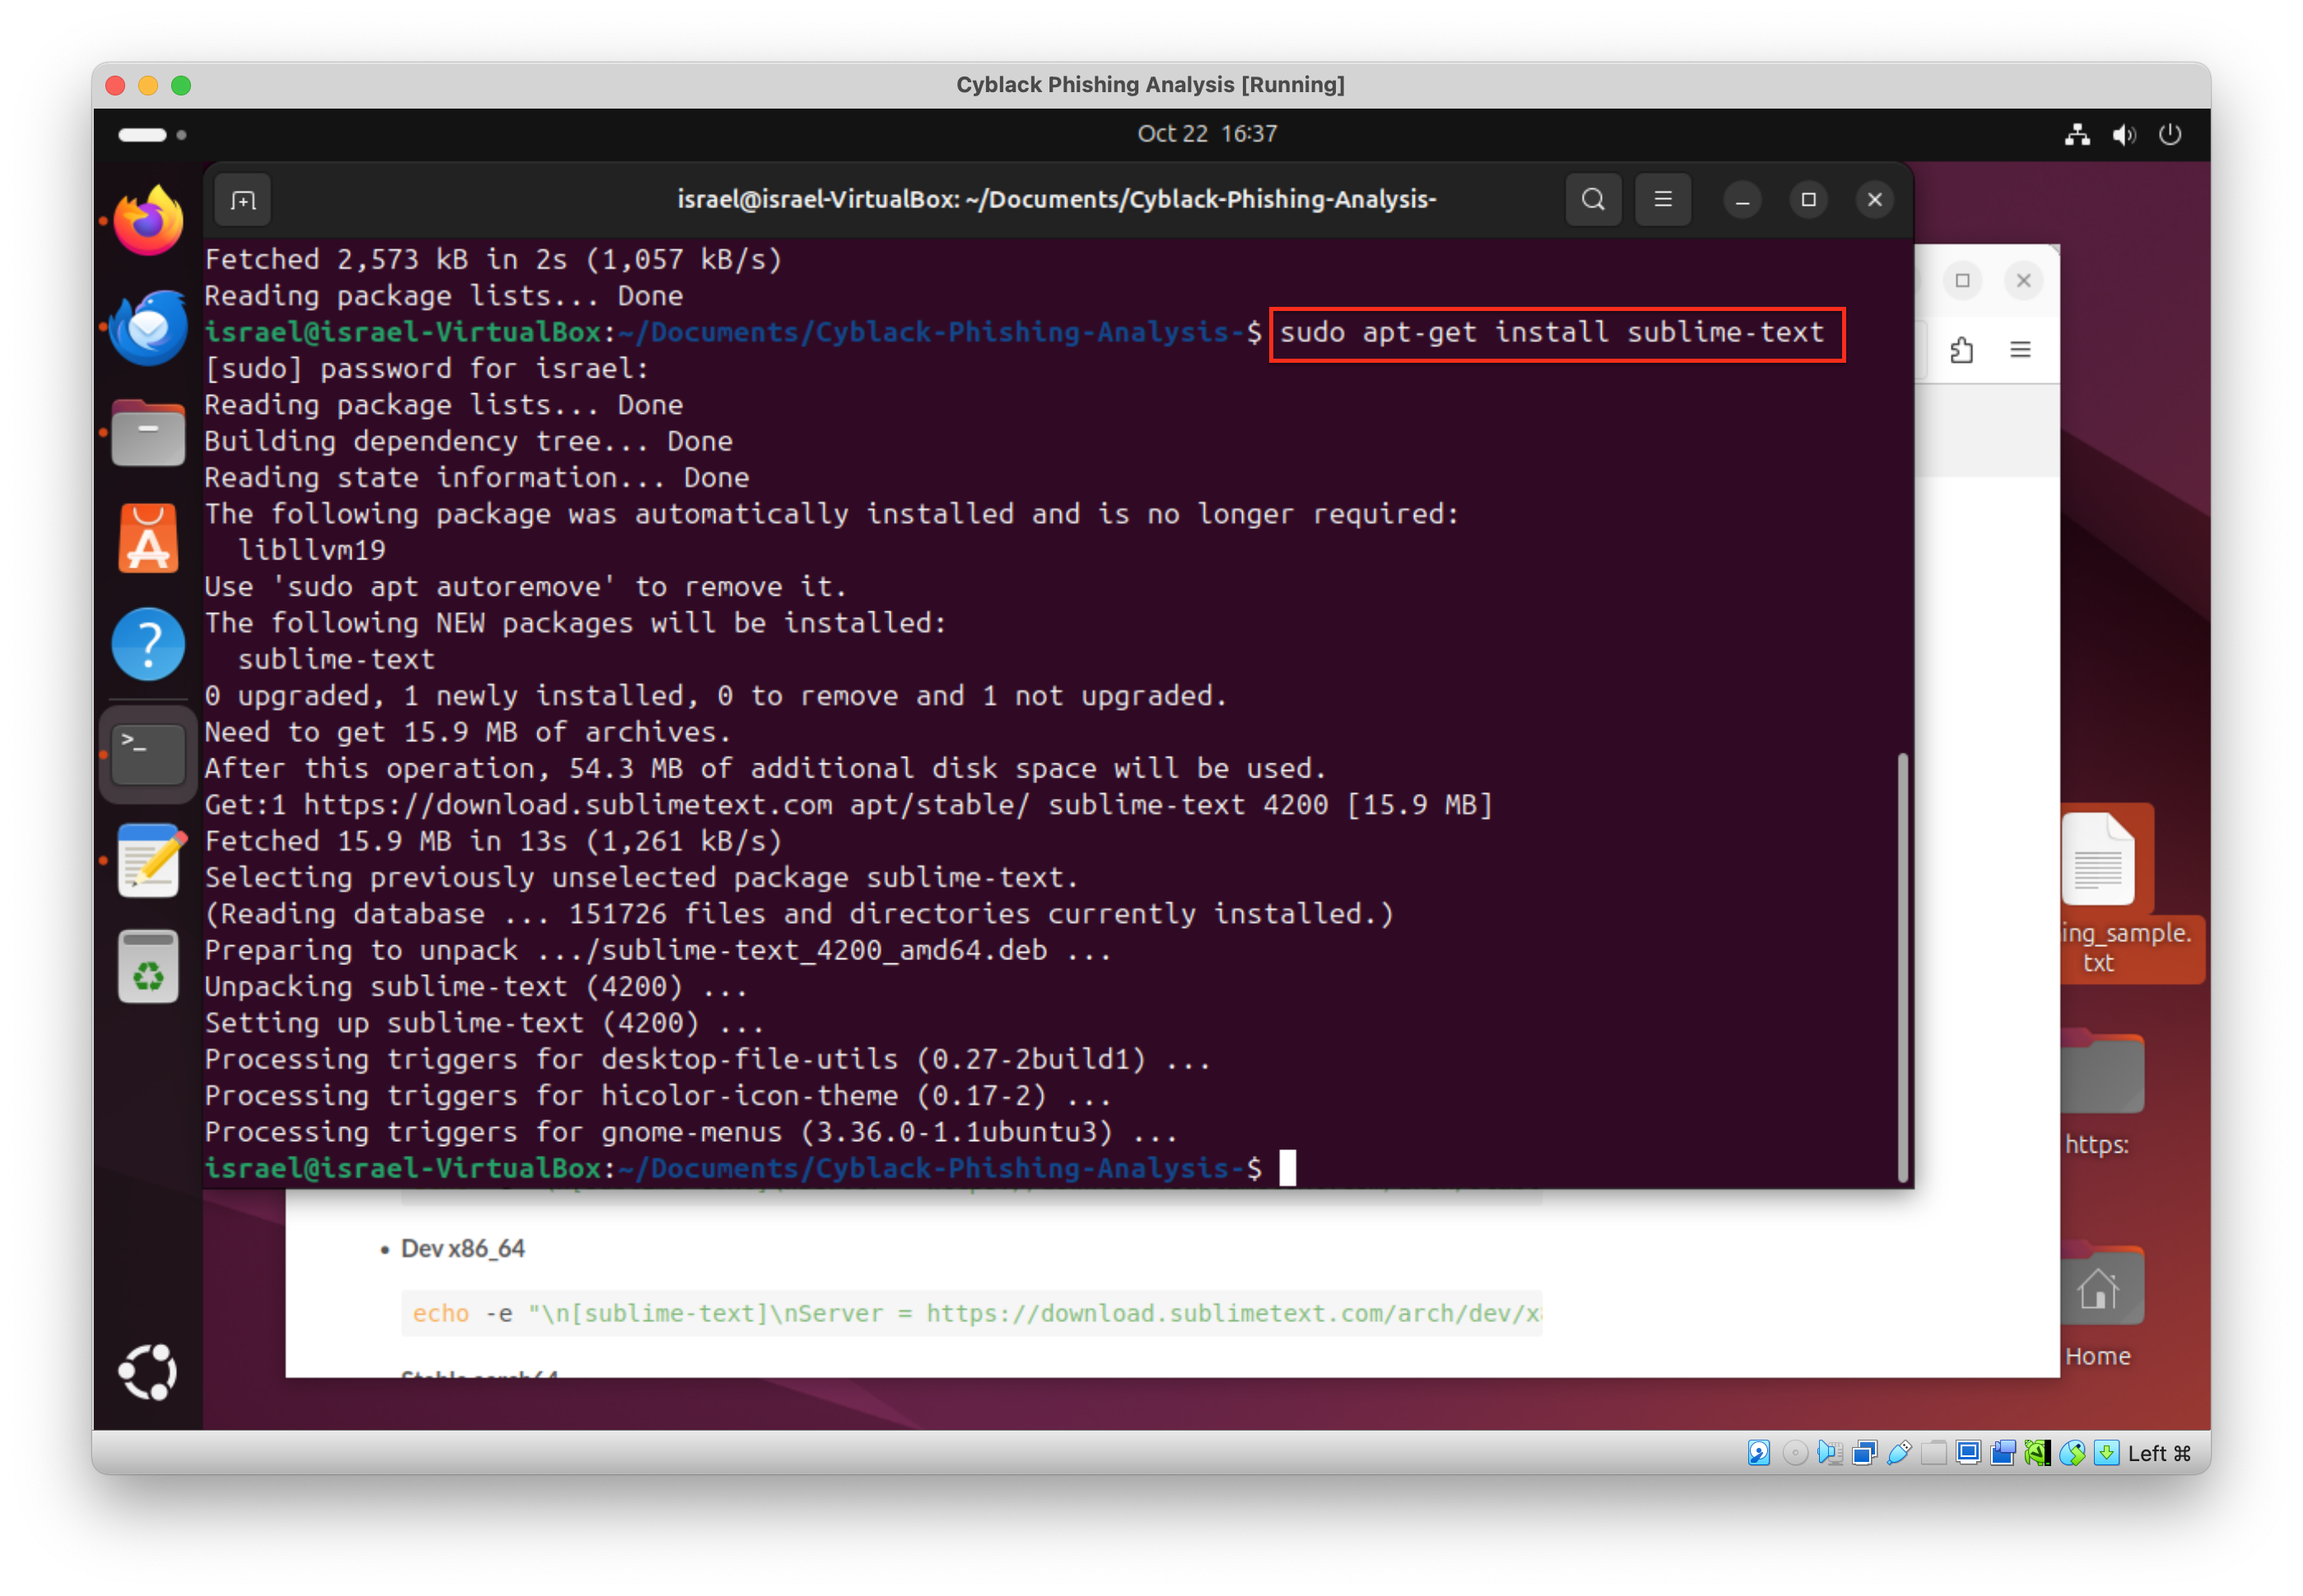This screenshot has height=1596, width=2303.
Task: Open the browser application menu
Action: pos(2020,350)
